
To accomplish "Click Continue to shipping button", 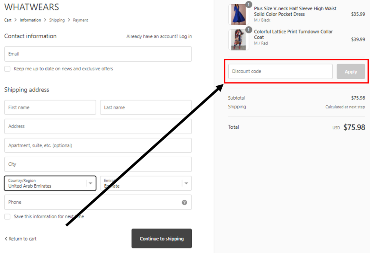I will (162, 239).
